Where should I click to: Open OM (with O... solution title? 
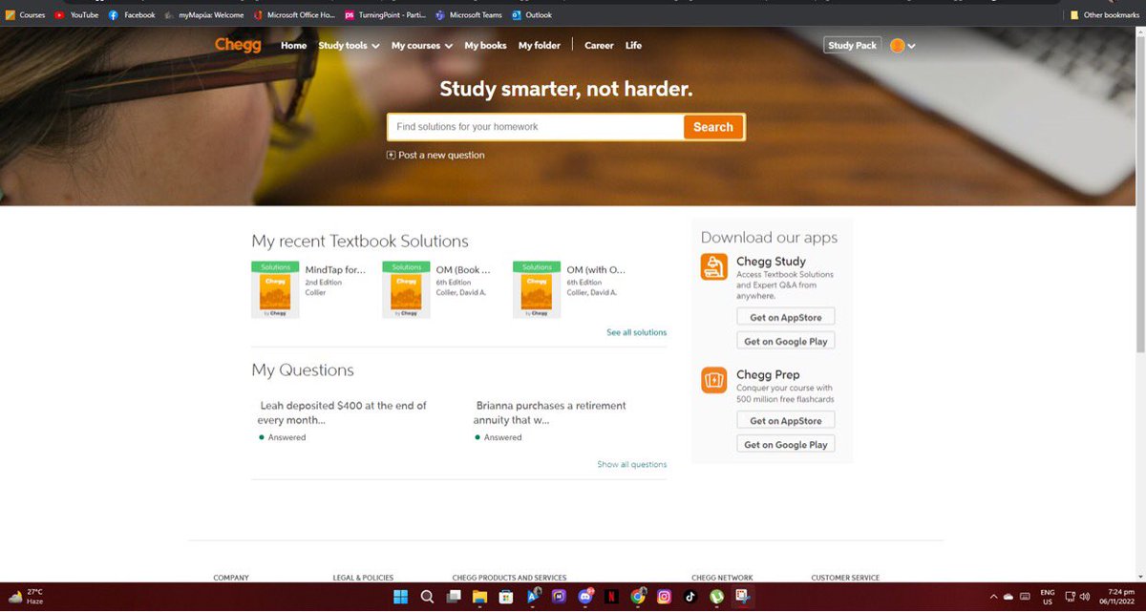pos(596,270)
